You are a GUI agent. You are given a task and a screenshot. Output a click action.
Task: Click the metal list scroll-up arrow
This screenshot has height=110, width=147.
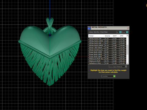click(127, 35)
